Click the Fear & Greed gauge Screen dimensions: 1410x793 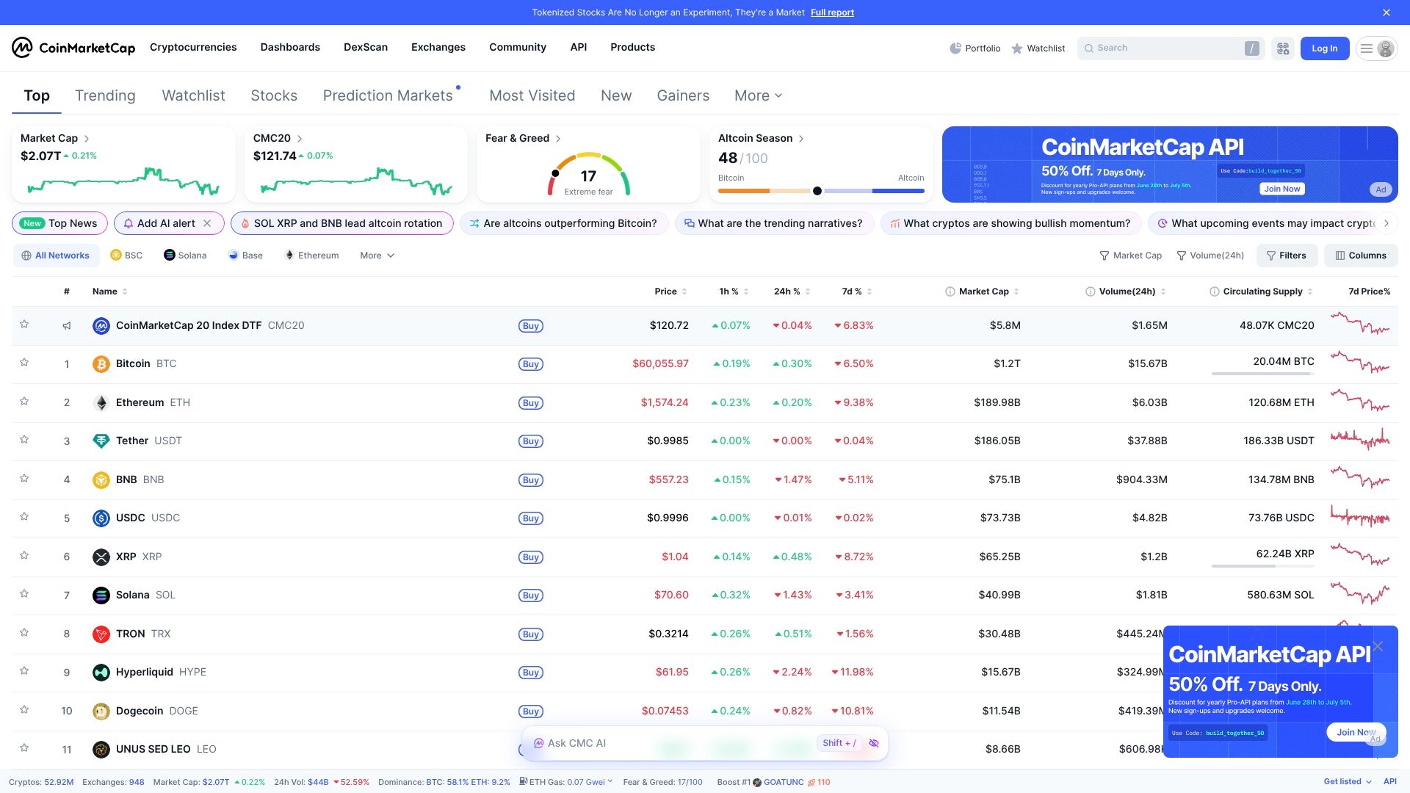click(x=588, y=175)
